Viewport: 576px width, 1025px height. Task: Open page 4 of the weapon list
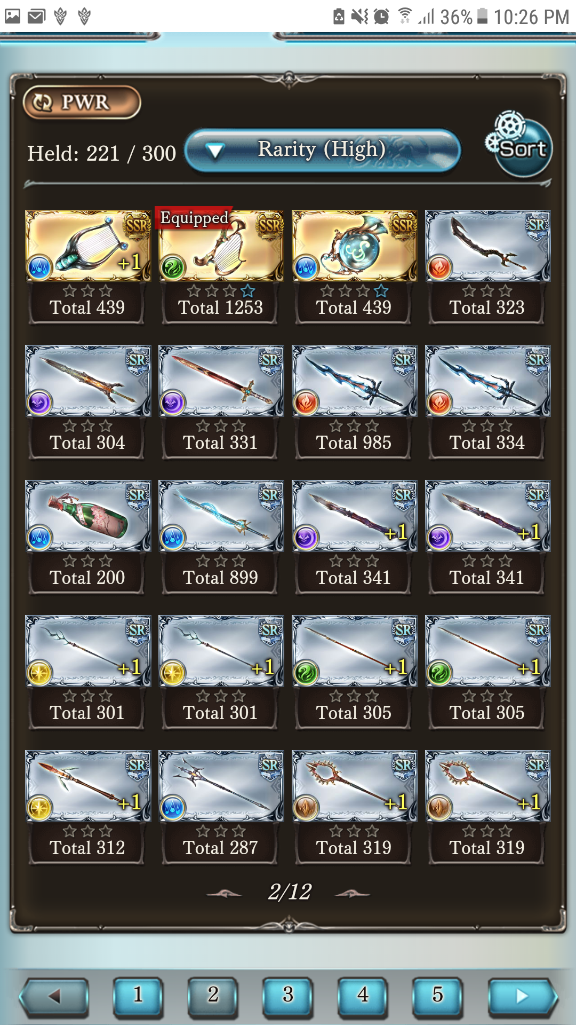(x=363, y=996)
